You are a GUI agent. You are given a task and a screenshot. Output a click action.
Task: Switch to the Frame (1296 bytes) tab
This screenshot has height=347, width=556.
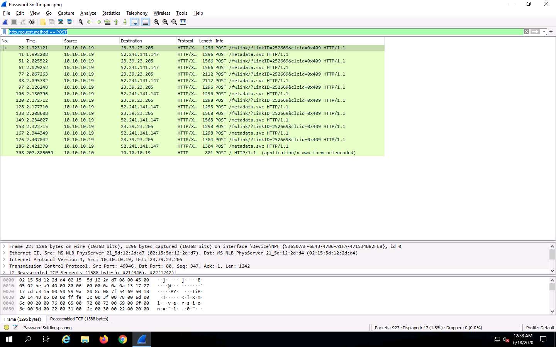click(23, 319)
